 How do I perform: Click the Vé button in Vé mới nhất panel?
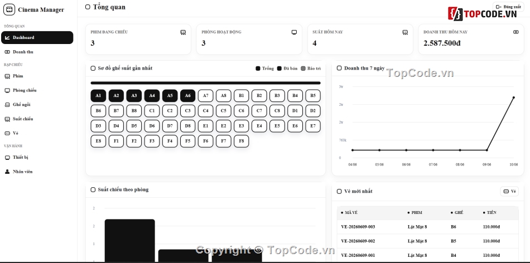pos(509,192)
